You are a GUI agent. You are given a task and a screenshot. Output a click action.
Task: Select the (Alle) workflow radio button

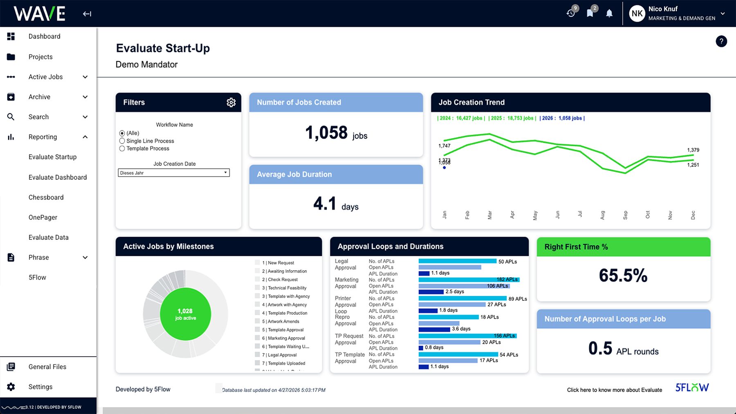122,133
